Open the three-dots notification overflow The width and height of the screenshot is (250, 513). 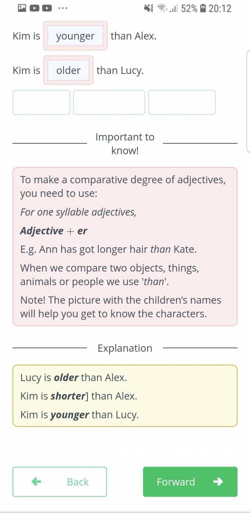click(x=62, y=7)
